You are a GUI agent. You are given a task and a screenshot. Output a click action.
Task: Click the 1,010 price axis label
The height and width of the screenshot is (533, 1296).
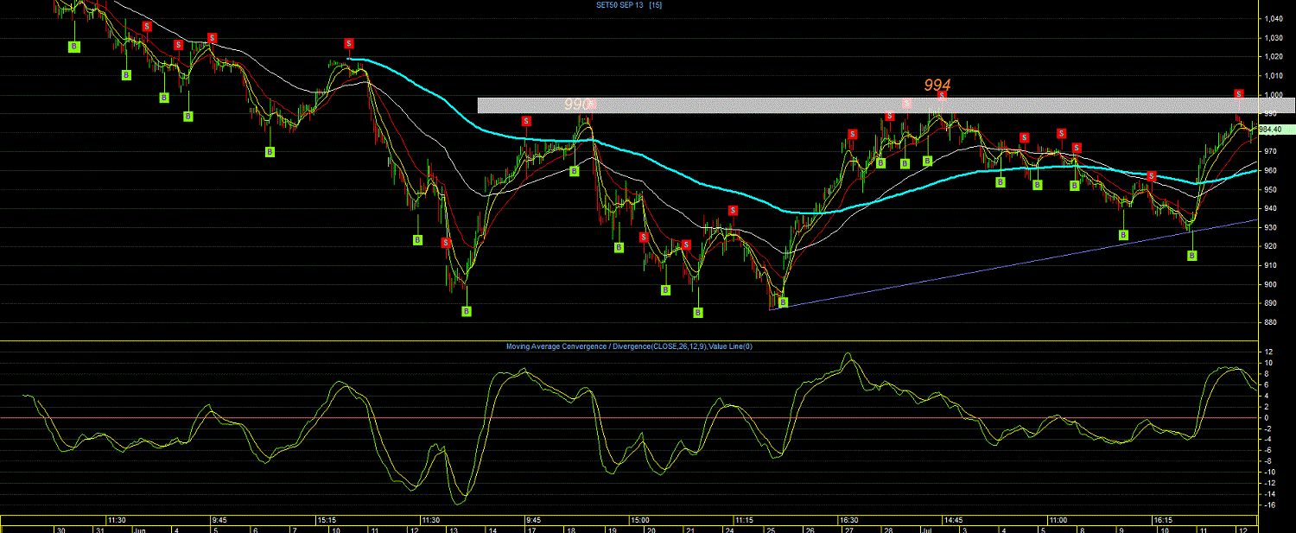coord(1273,76)
